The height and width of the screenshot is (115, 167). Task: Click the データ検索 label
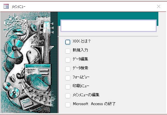click(80, 68)
